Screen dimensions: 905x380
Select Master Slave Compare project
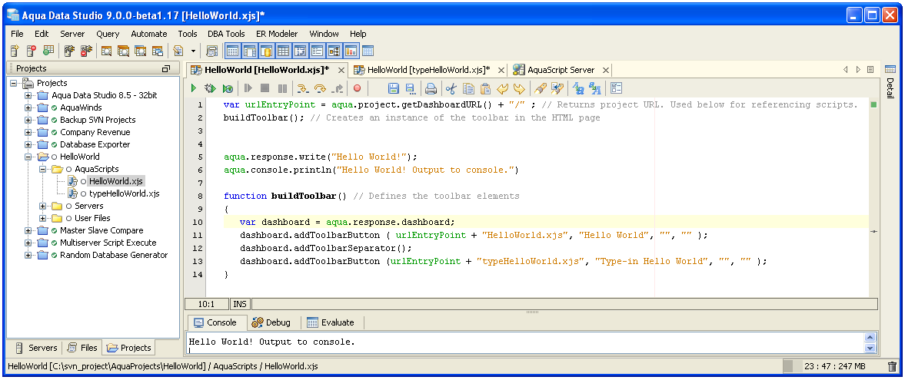click(101, 230)
